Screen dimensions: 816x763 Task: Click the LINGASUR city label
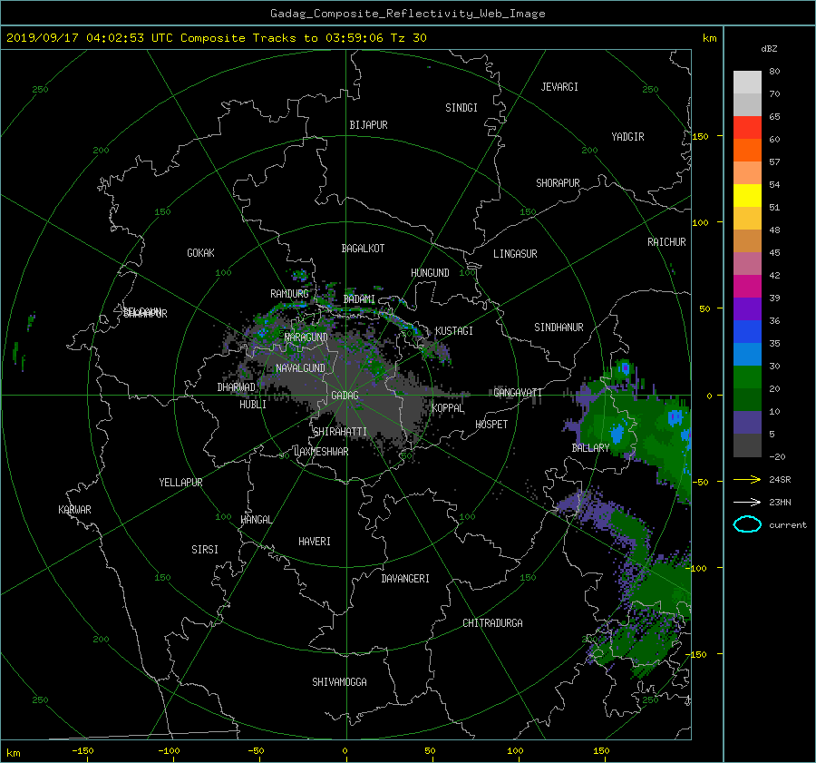pos(515,254)
